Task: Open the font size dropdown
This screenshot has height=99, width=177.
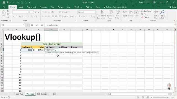Action: (x=33, y=12)
